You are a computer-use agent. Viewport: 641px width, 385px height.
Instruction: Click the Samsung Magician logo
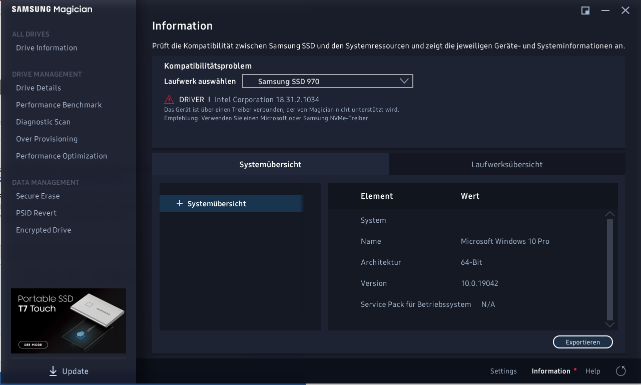coord(52,10)
